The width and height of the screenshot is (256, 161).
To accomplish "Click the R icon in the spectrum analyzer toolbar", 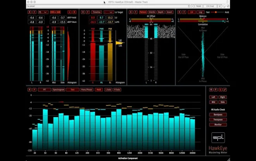I will [29, 90].
